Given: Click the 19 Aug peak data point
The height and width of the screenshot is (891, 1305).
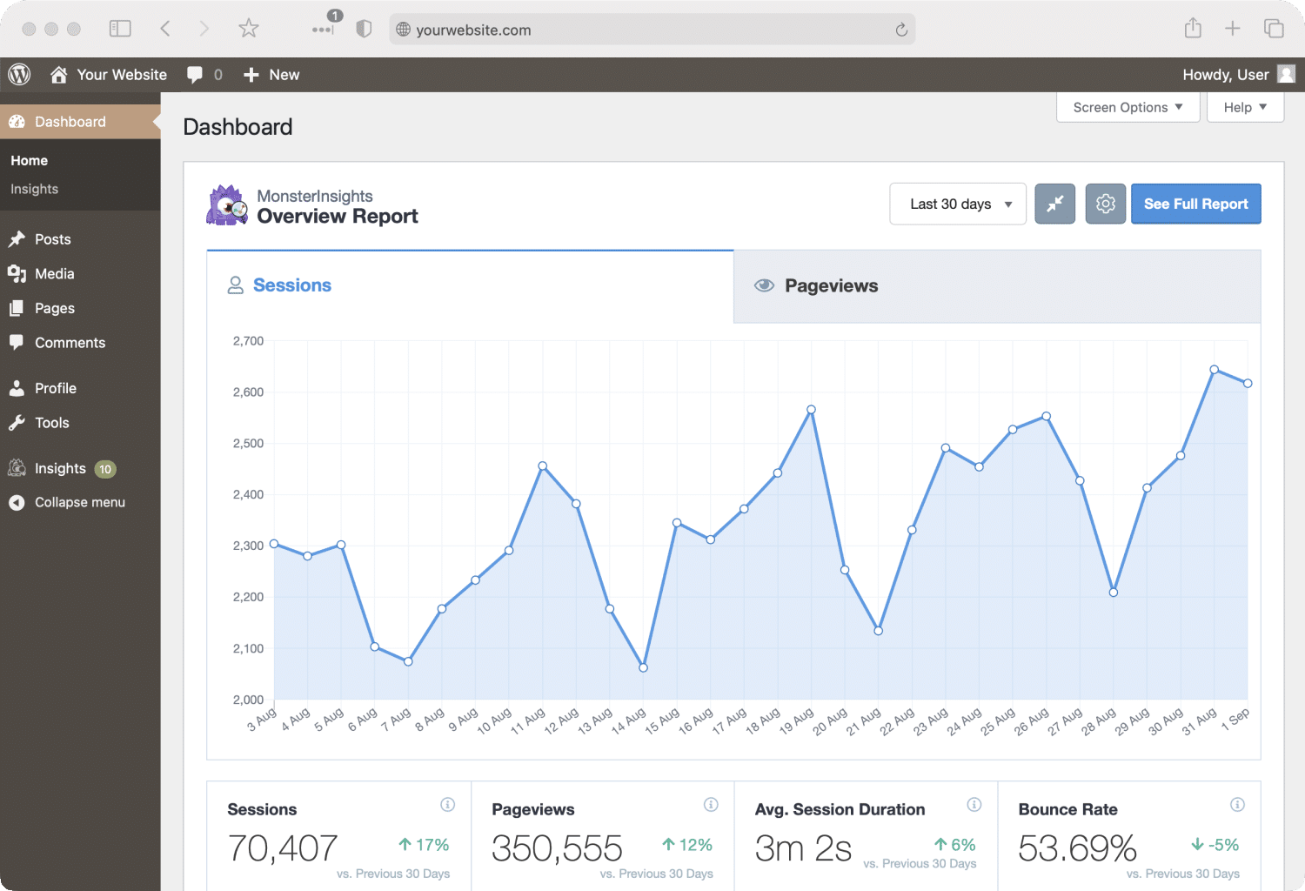Looking at the screenshot, I should pyautogui.click(x=811, y=410).
